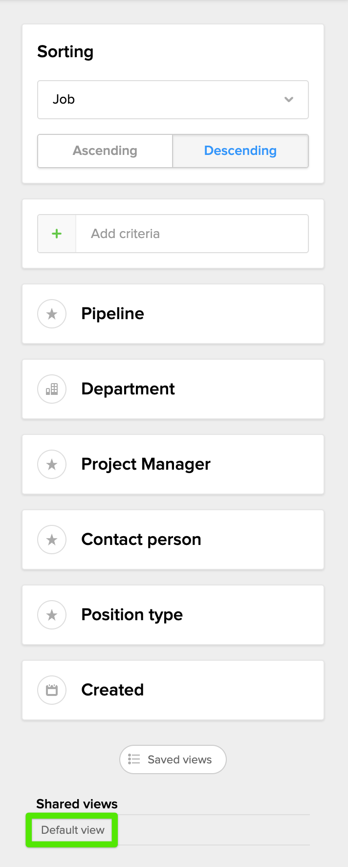The image size is (348, 867).
Task: Click the Position type star icon
Action: (52, 615)
